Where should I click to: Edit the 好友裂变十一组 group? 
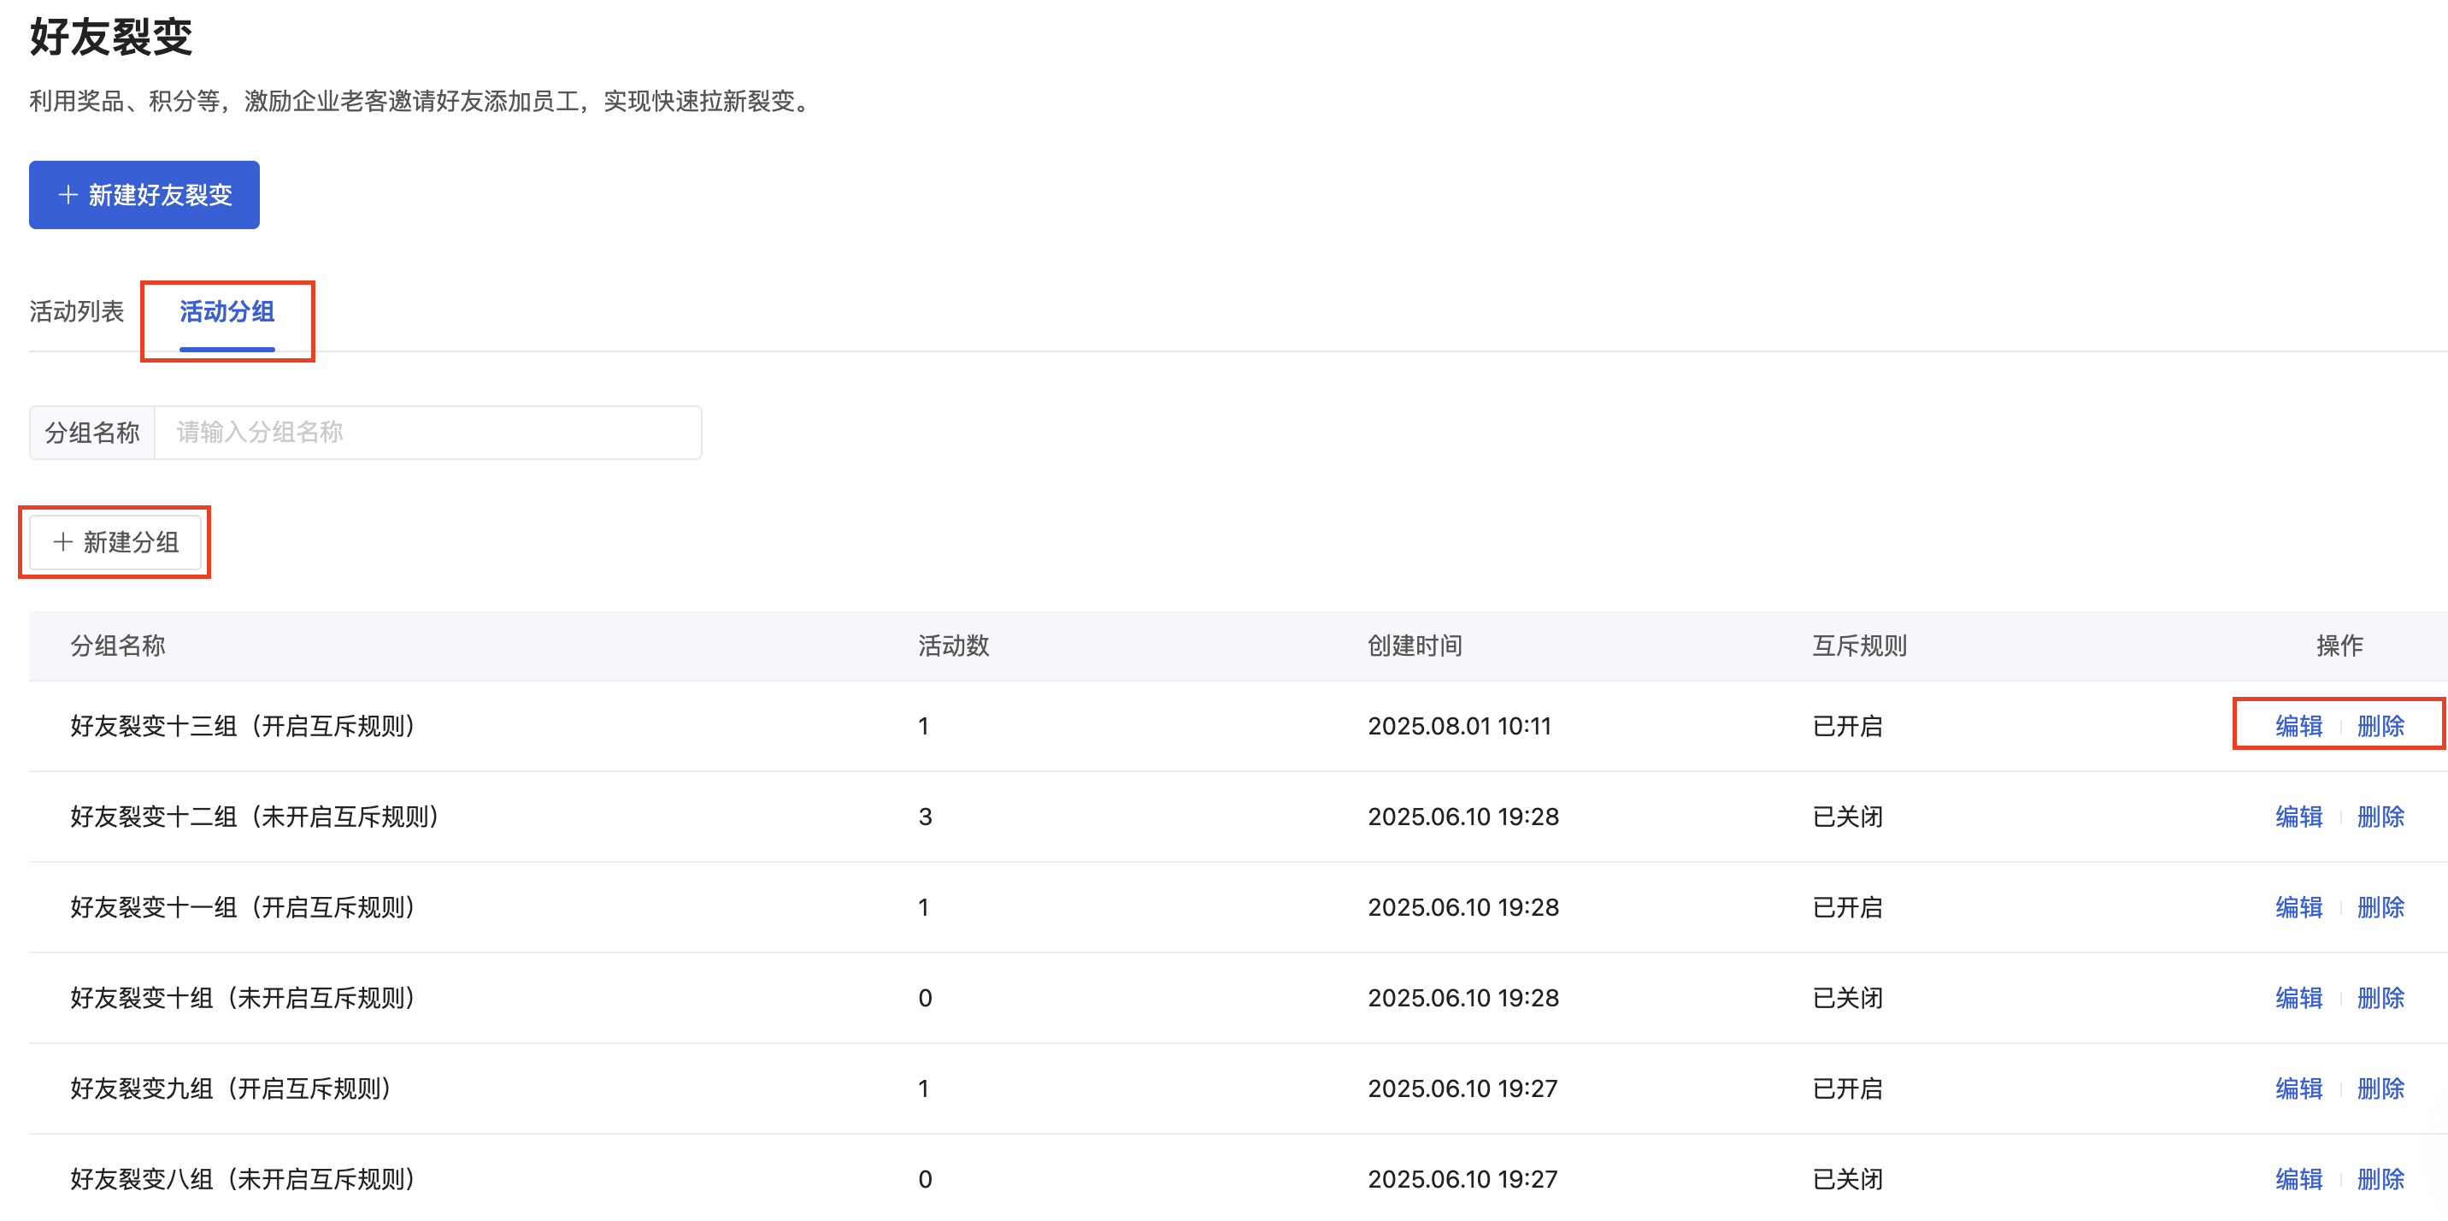coord(2298,907)
